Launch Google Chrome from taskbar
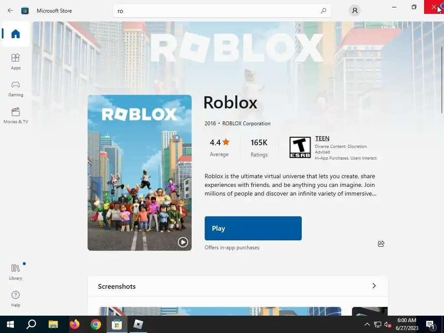The image size is (444, 333). coord(96,324)
